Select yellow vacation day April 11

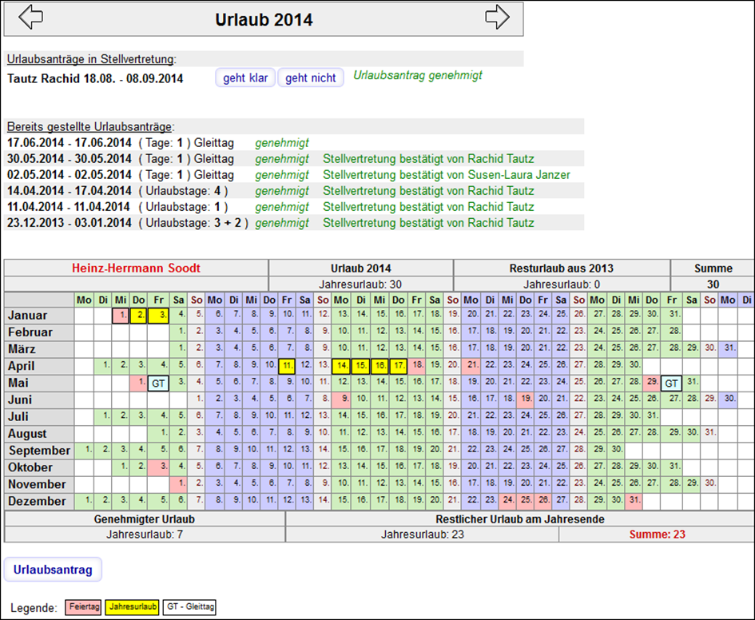click(287, 366)
